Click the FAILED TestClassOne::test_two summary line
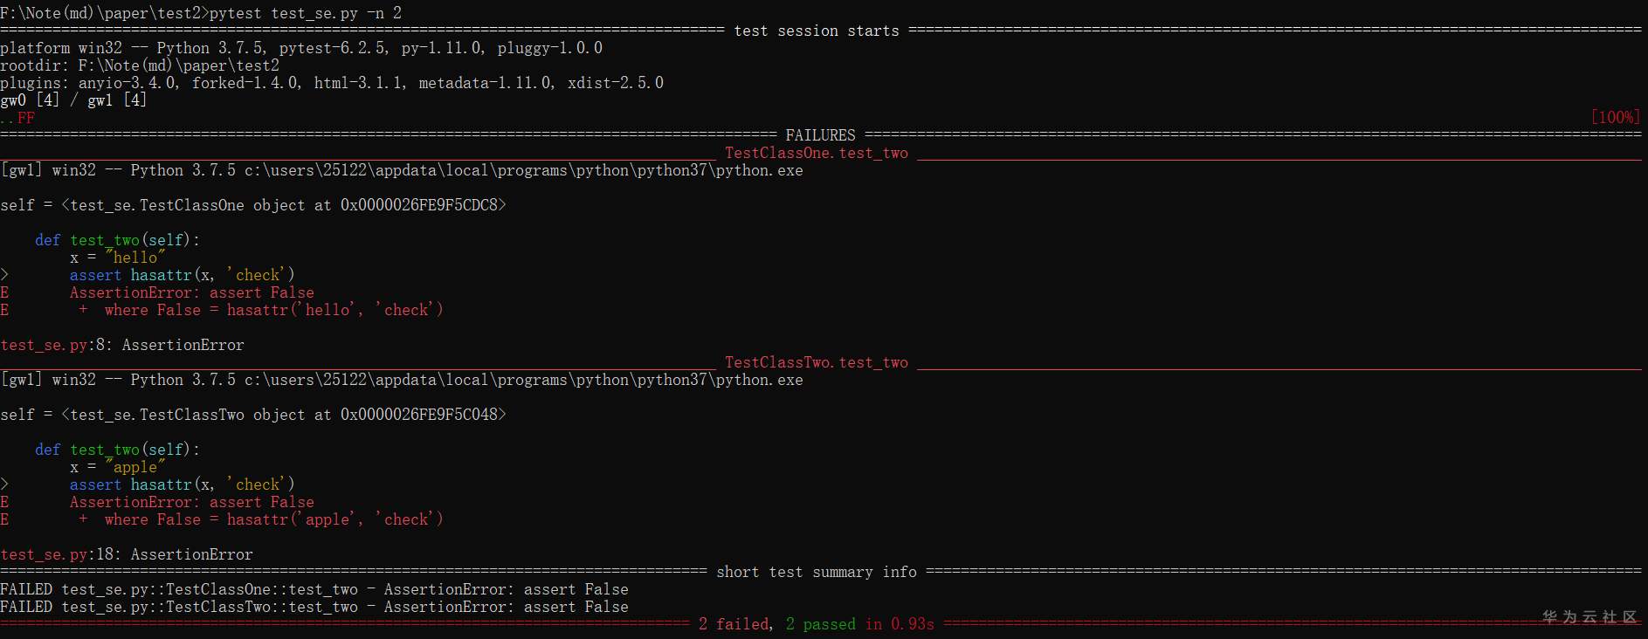Screen dimensions: 1648x639 314,589
